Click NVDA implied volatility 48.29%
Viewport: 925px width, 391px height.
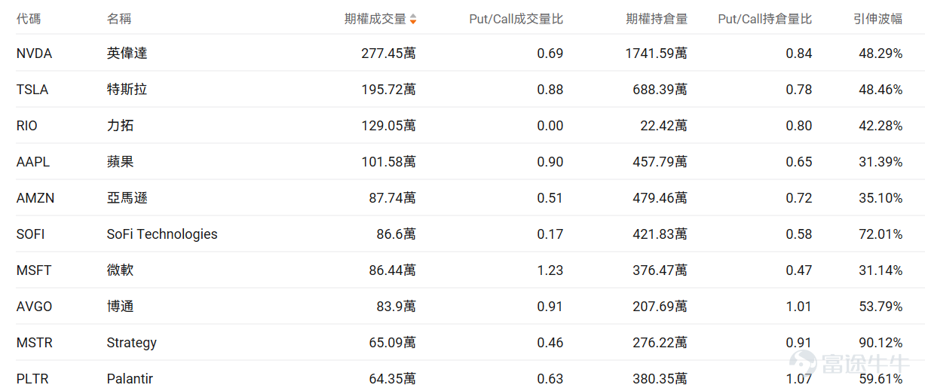pos(881,53)
